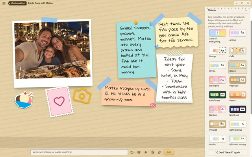Choose the Vacation theme
Screen dimensions: 252x157
(238, 82)
